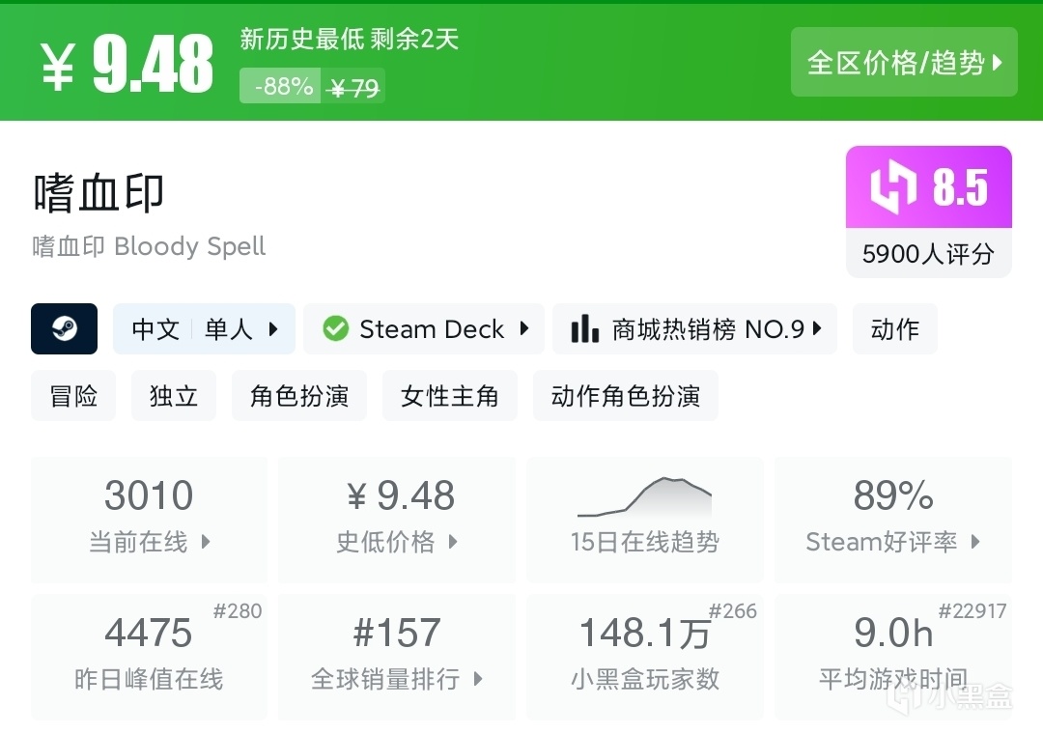Expand the 中文 单人 language tag
This screenshot has height=734, width=1043.
point(205,329)
